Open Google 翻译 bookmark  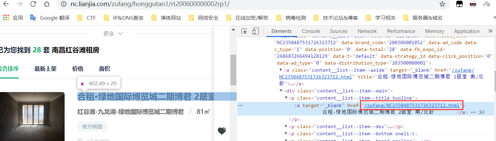click(50, 18)
